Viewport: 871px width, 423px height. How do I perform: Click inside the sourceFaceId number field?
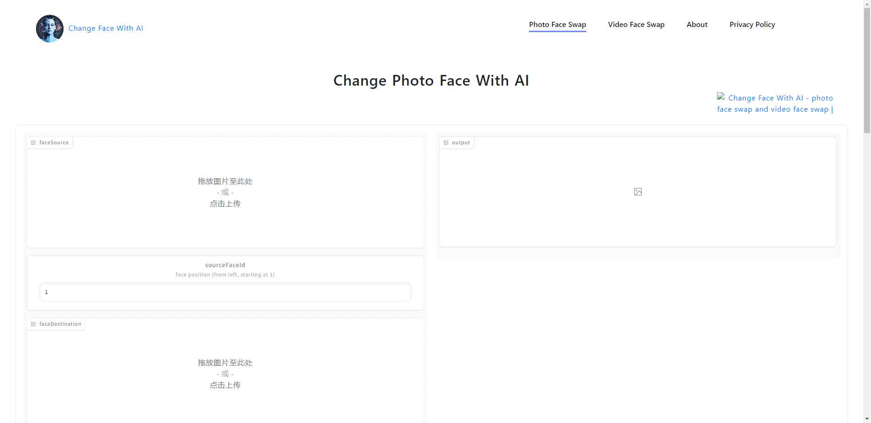tap(225, 292)
